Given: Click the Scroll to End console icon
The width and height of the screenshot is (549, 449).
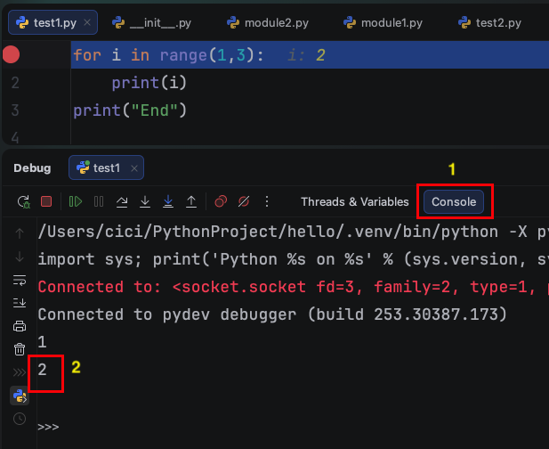Looking at the screenshot, I should tap(20, 303).
